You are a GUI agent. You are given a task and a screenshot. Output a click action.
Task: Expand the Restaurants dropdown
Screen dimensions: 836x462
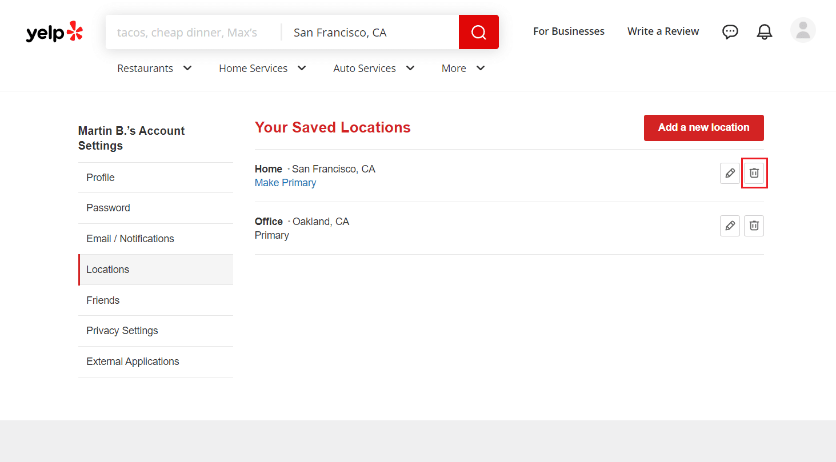coord(153,68)
